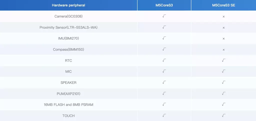Click the RTC checkmark under M5CoreS3 SE
The height and width of the screenshot is (121, 256).
tap(224, 60)
